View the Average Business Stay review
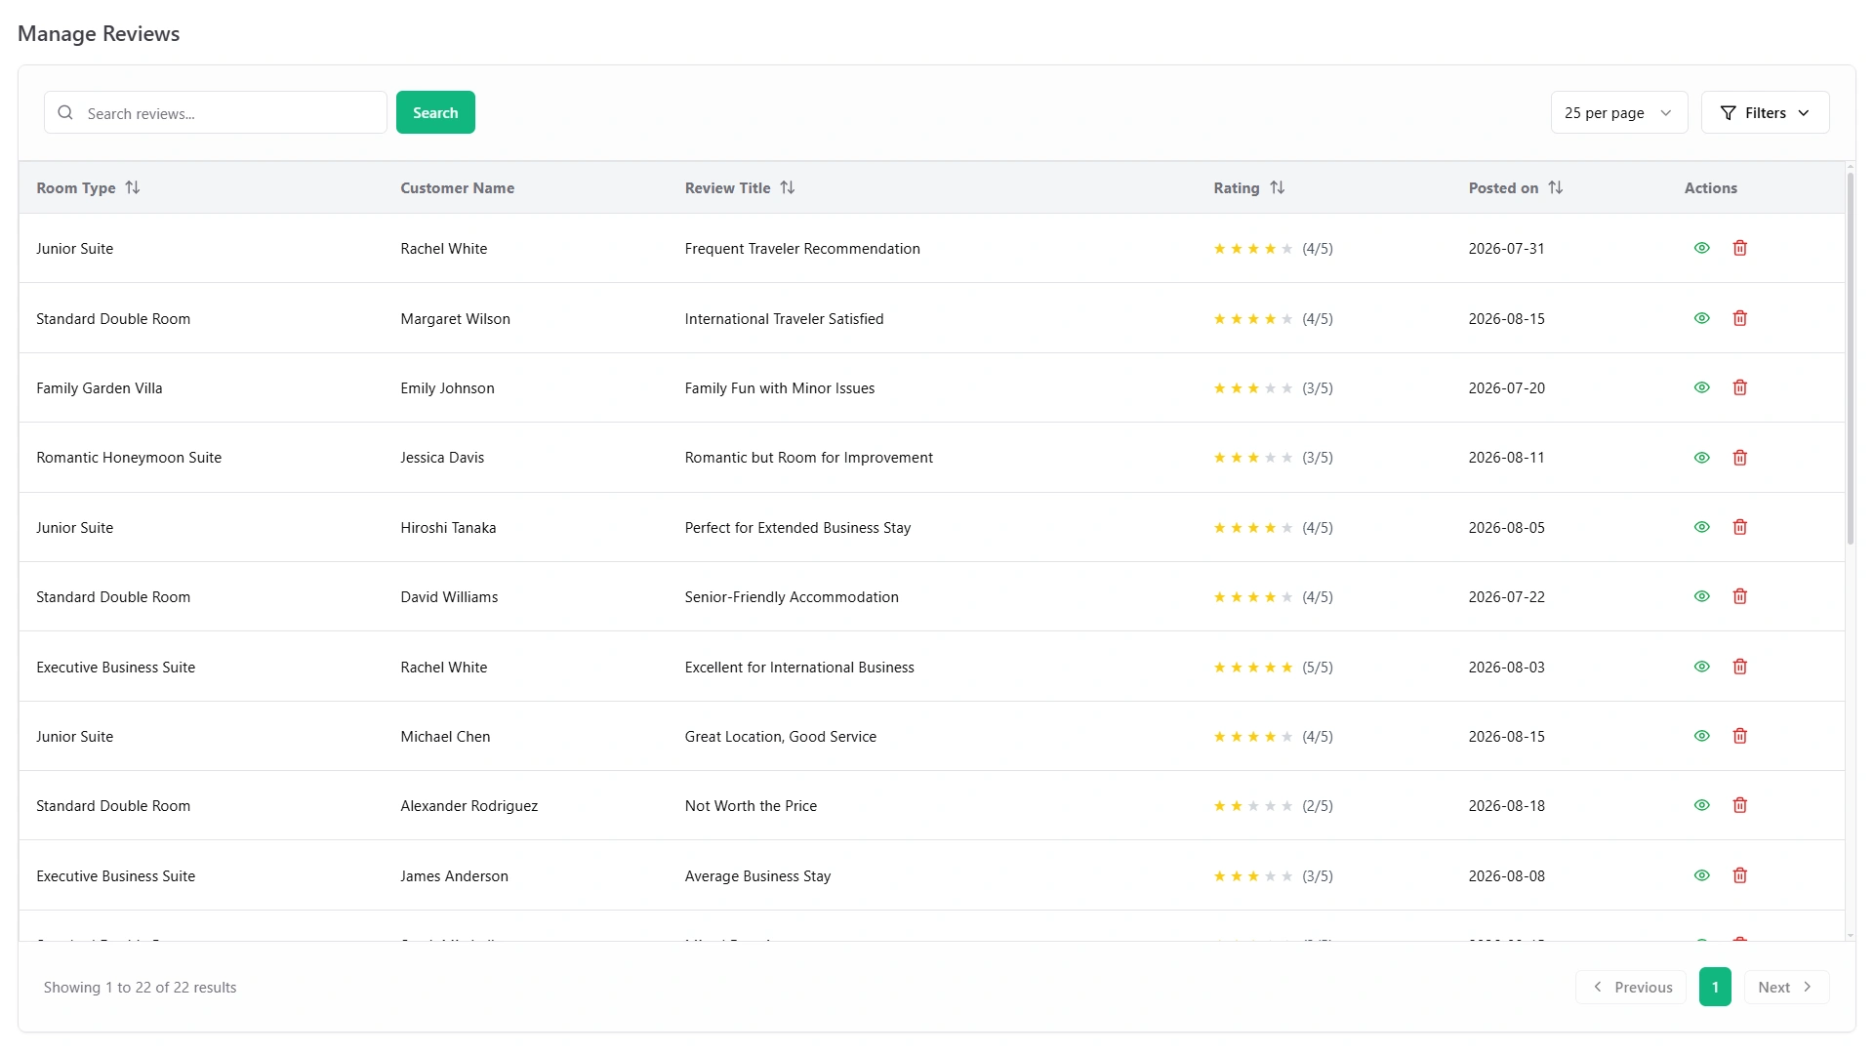The height and width of the screenshot is (1054, 1874). click(x=1701, y=875)
